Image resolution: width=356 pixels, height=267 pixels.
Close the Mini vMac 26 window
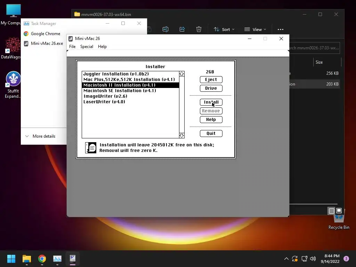pyautogui.click(x=281, y=39)
